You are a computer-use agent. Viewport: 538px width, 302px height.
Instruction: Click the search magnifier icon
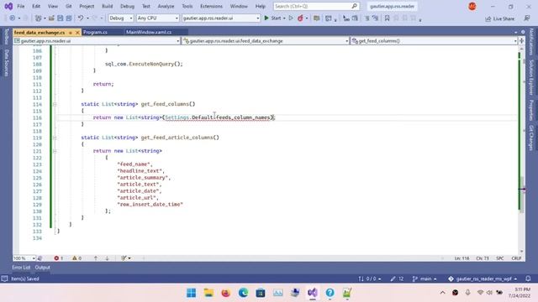click(354, 6)
